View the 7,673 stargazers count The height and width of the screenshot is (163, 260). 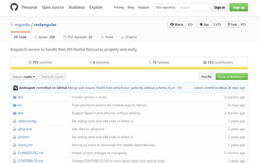pos(217,24)
